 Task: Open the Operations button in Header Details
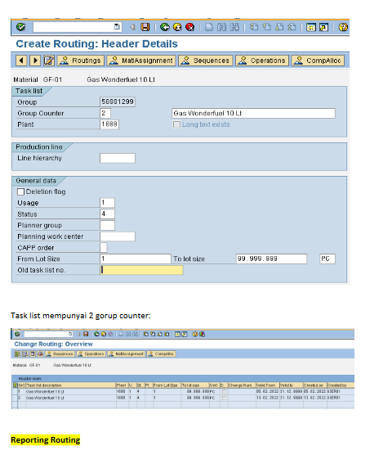click(x=262, y=61)
